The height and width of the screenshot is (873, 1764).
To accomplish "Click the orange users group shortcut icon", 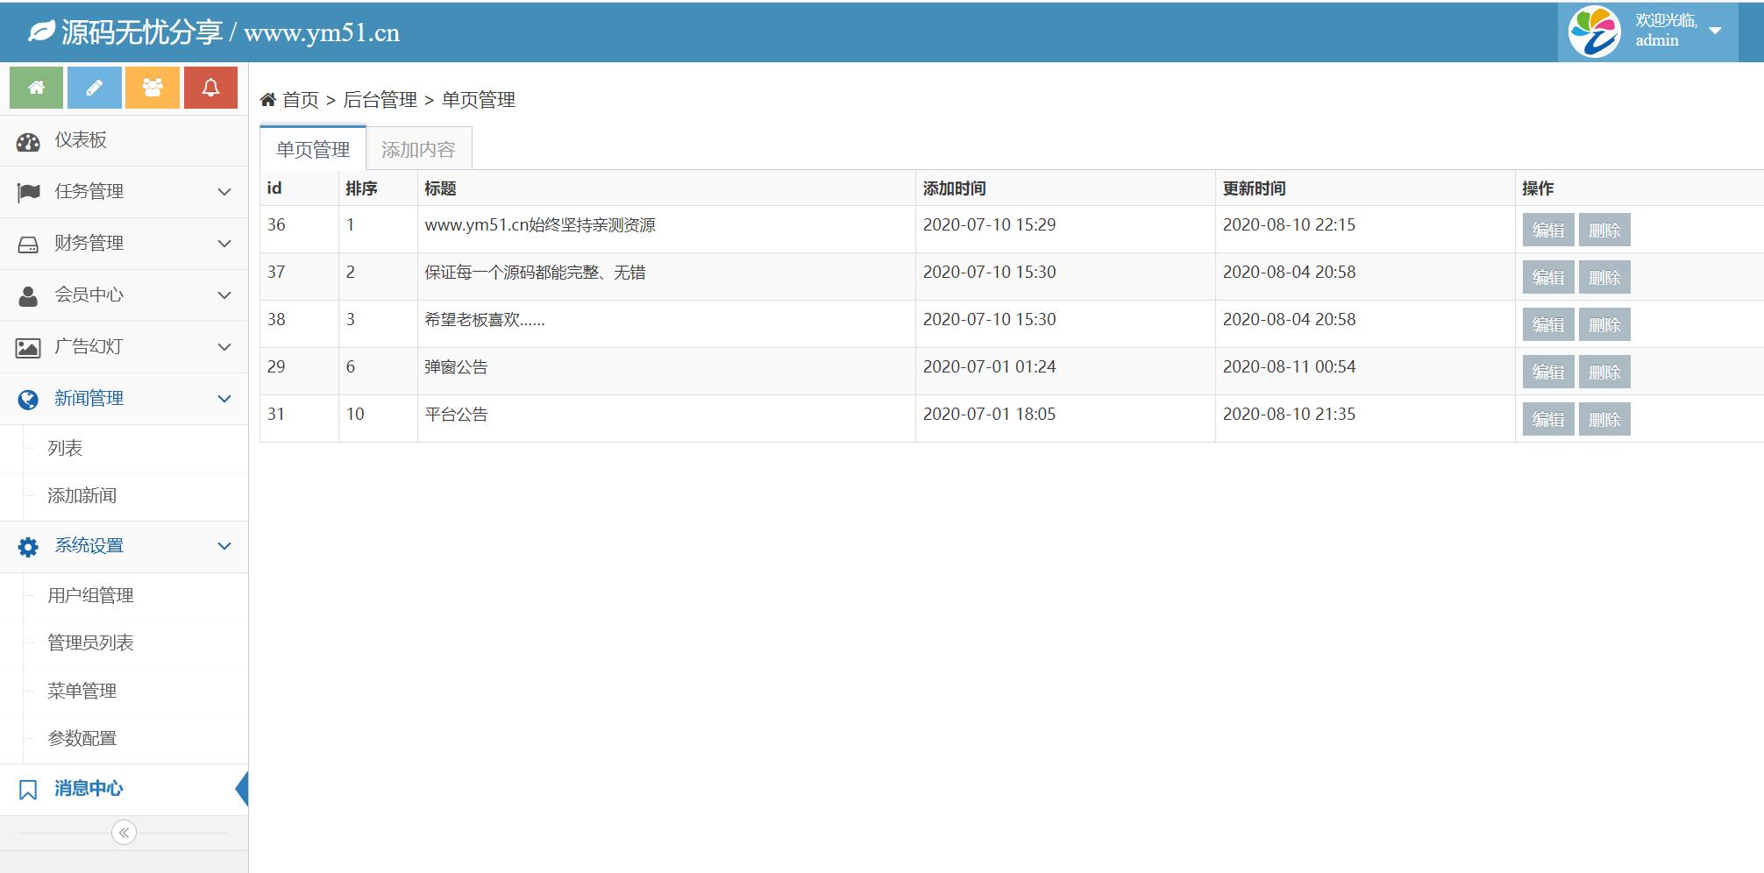I will (153, 88).
